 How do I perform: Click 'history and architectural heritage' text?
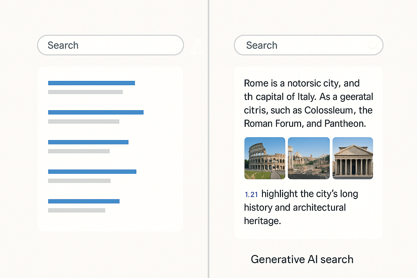tap(295, 208)
